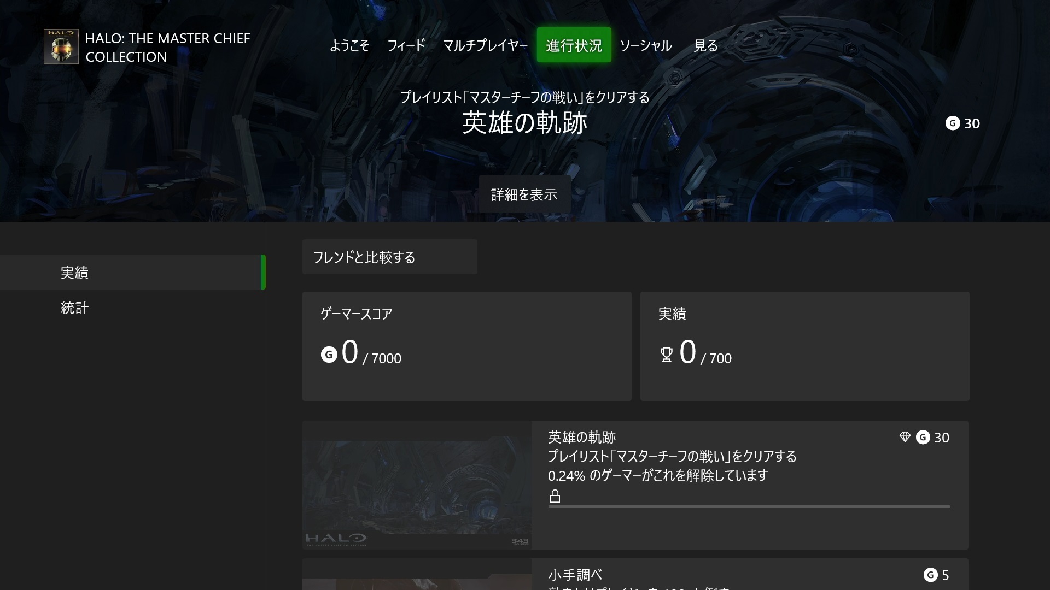Viewport: 1050px width, 590px height.
Task: Select 実績 in the sidebar
Action: (75, 273)
